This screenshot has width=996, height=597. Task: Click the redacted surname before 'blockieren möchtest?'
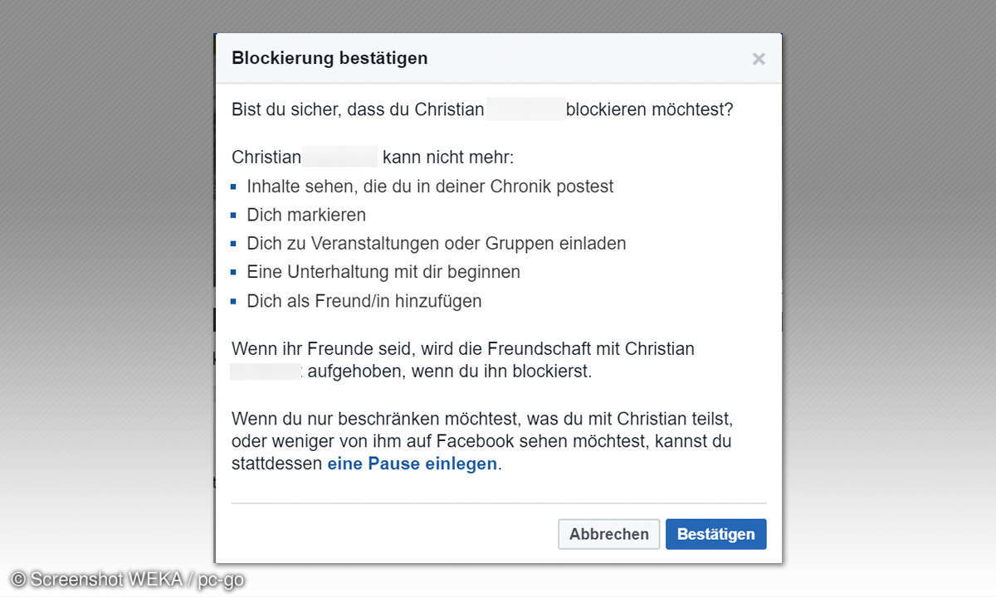pyautogui.click(x=525, y=109)
